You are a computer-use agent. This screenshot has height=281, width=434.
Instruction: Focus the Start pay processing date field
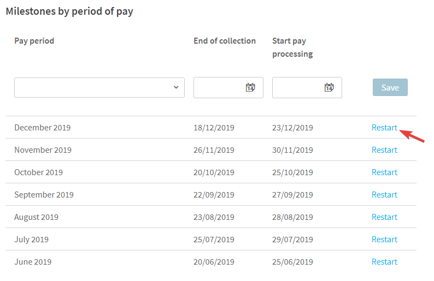click(307, 88)
